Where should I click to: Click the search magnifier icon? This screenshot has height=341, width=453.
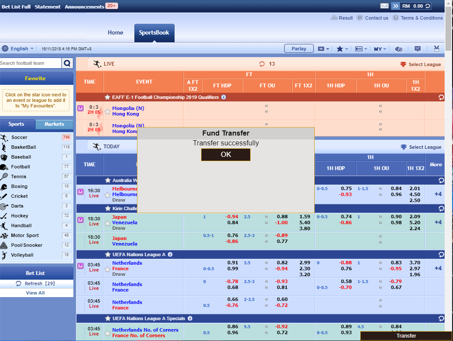click(67, 64)
